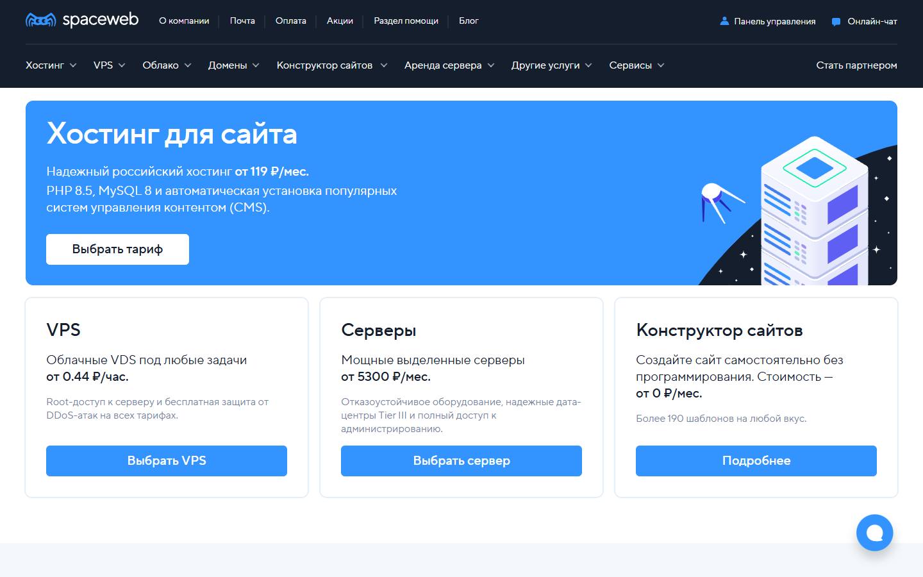
Task: Open Панель управления link
Action: pyautogui.click(x=774, y=21)
